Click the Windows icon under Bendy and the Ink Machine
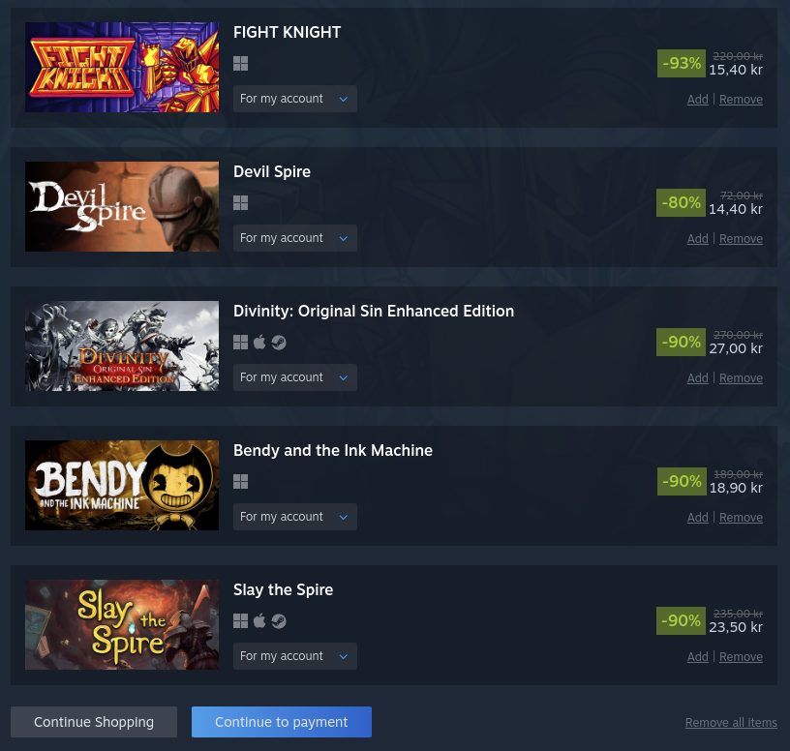The width and height of the screenshot is (790, 751). (240, 482)
